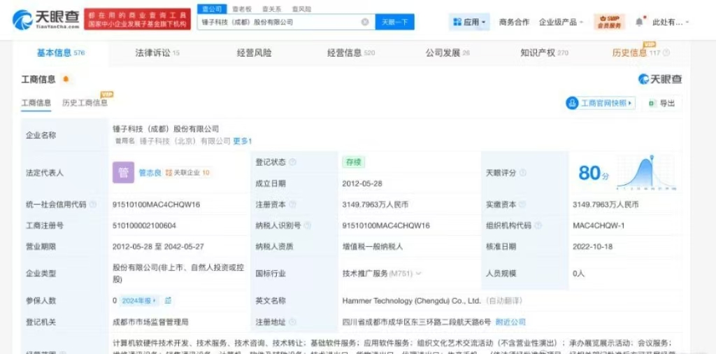The width and height of the screenshot is (716, 354).
Task: Click 附近公司 link beside address
Action: click(x=510, y=322)
